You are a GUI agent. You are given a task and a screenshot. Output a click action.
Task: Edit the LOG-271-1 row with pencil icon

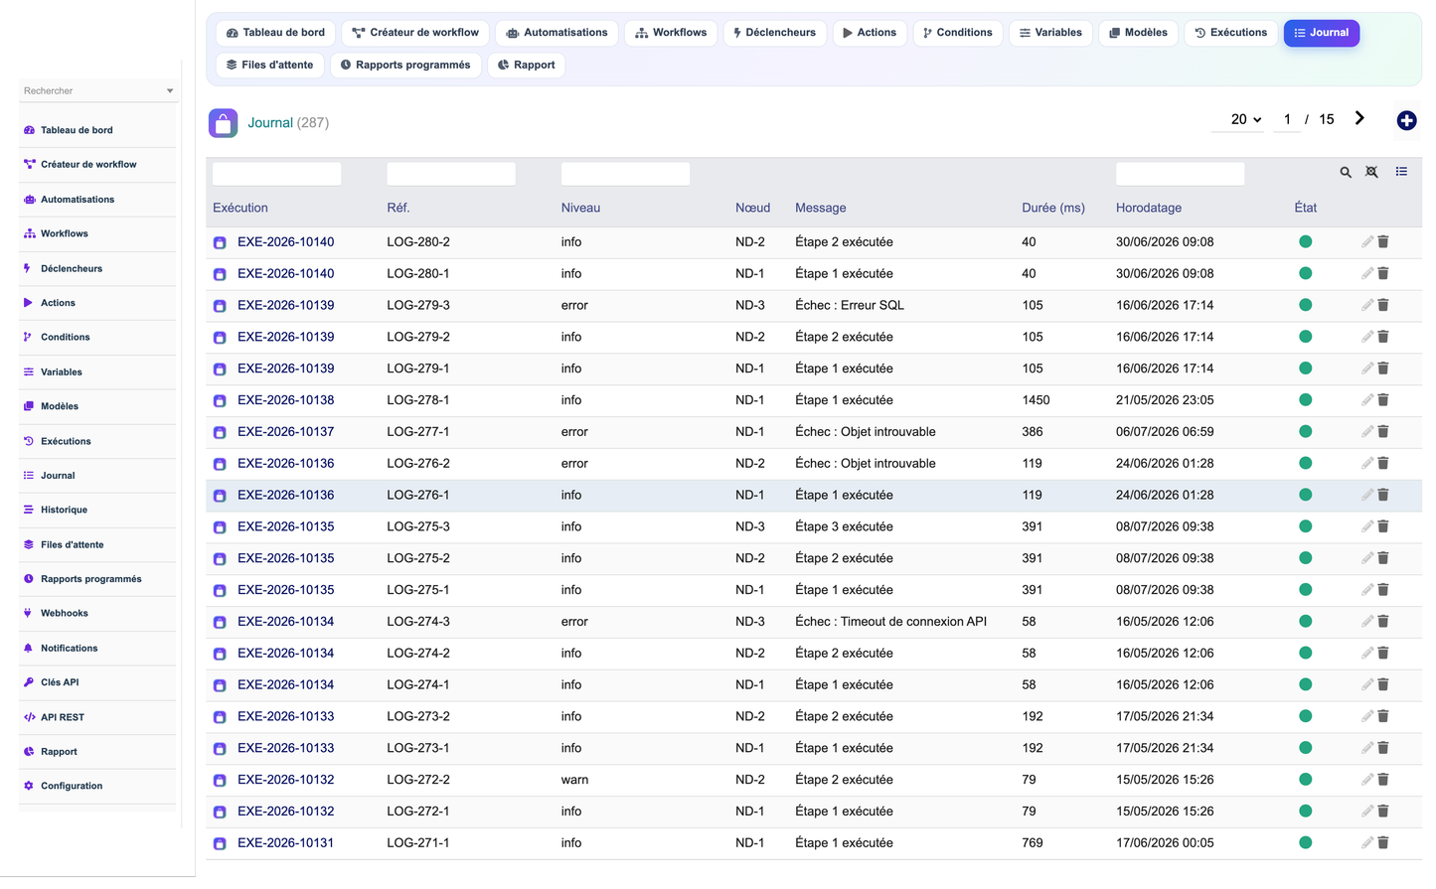pos(1367,842)
